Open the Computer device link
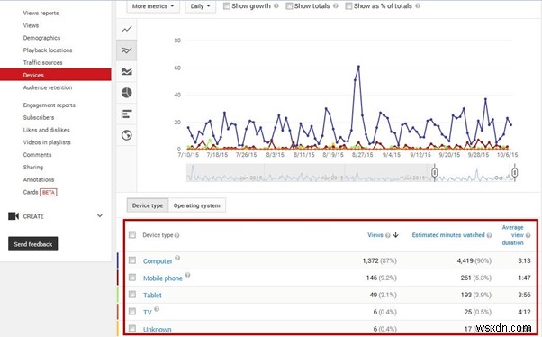Image resolution: width=542 pixels, height=337 pixels. (158, 261)
